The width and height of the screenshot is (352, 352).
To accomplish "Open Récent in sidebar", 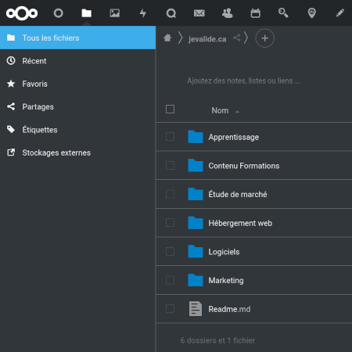I will pos(77,61).
